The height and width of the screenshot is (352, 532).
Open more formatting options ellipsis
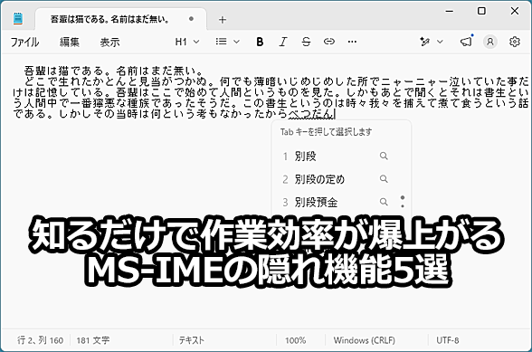point(352,42)
